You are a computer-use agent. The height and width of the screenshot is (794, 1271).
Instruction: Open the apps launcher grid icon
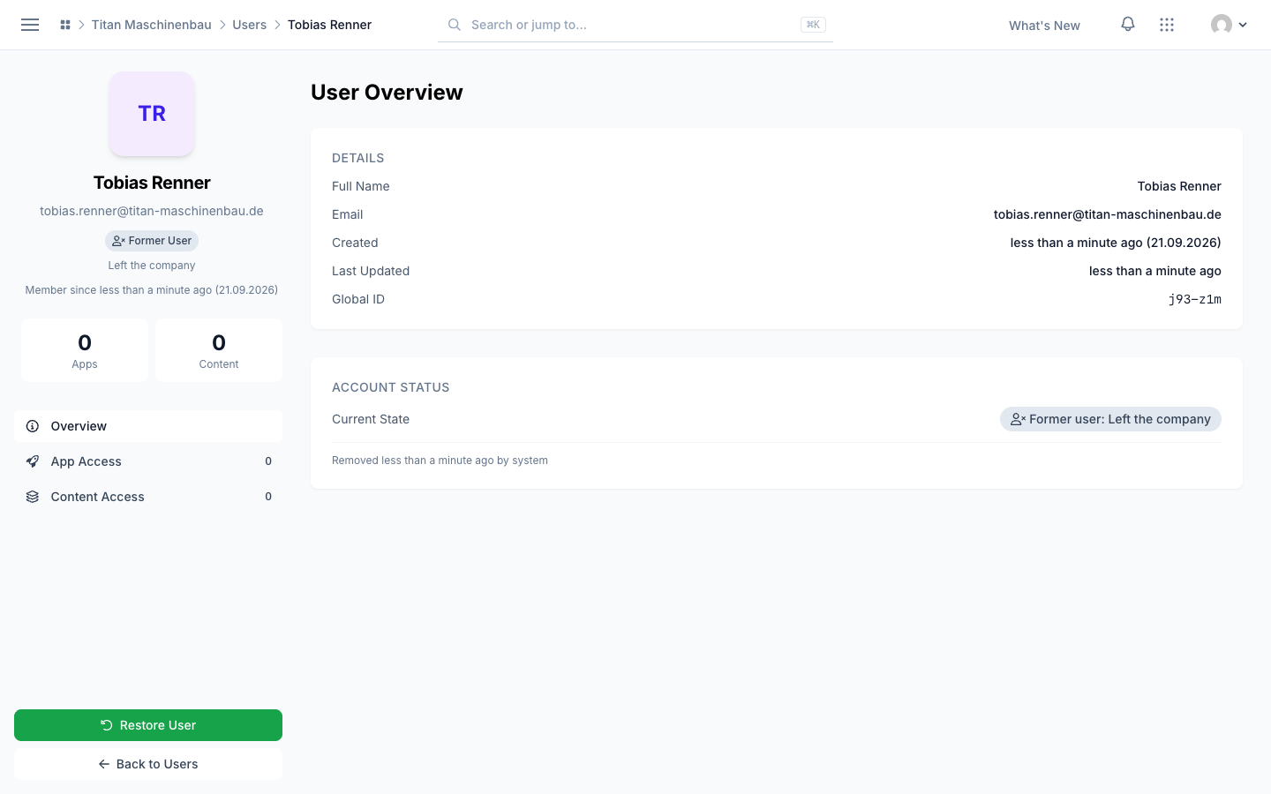coord(1167,25)
